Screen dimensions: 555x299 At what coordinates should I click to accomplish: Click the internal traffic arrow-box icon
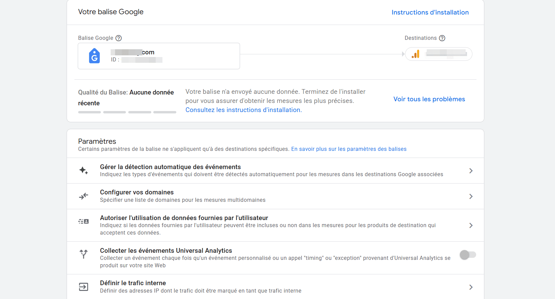84,287
